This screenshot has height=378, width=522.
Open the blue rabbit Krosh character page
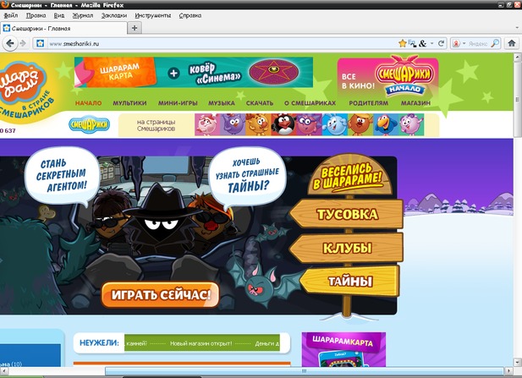(x=334, y=124)
